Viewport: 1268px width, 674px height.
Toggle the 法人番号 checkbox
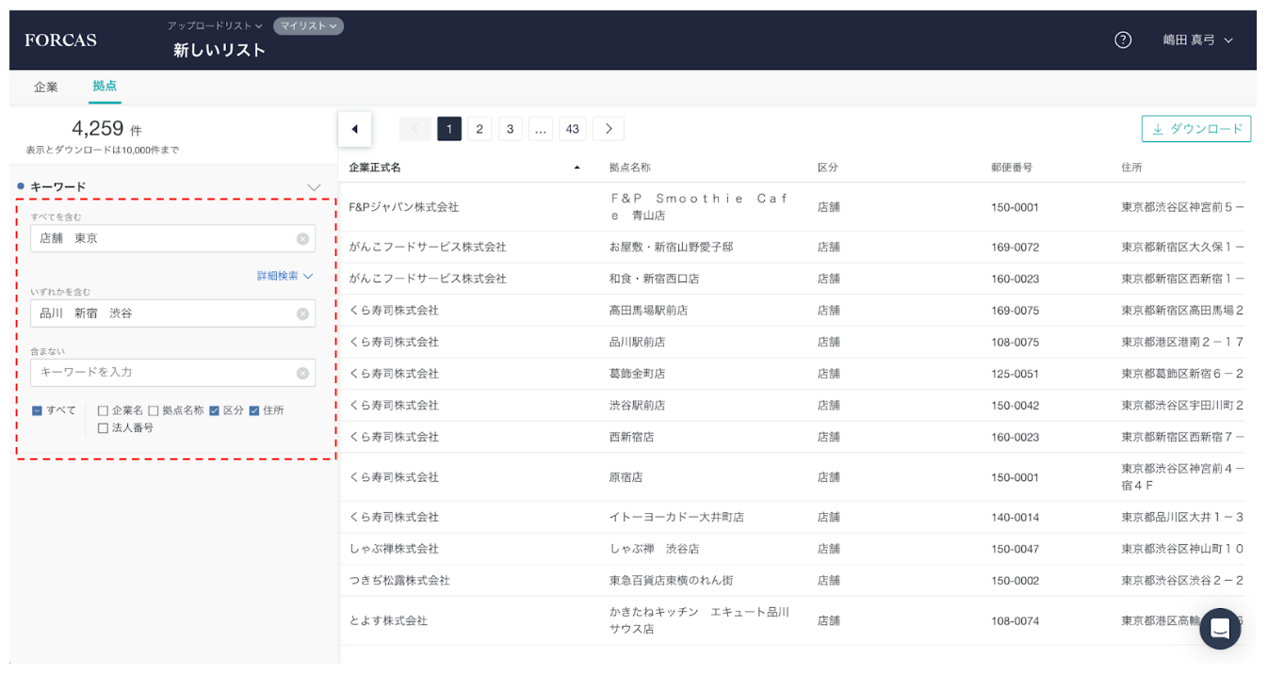coord(104,428)
